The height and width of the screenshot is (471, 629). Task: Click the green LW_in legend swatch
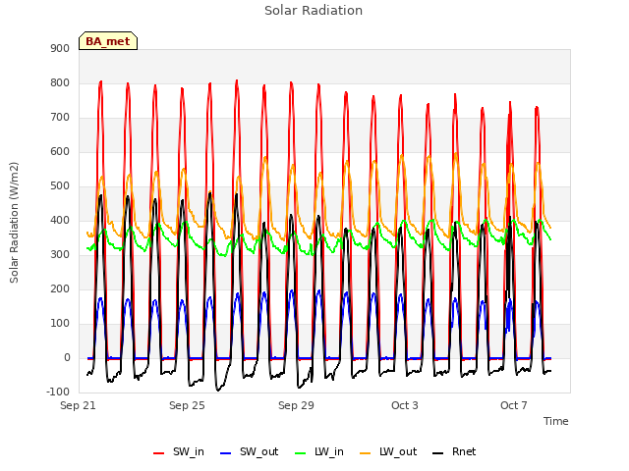pos(301,453)
